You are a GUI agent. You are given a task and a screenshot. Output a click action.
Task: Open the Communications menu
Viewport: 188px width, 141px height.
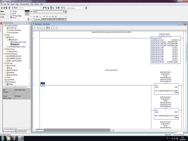pos(25,4)
